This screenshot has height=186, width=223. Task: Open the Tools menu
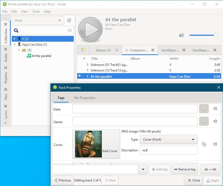tap(36, 12)
